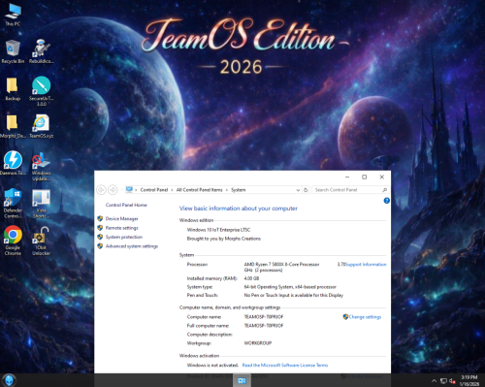Select the Google Chrome desktop shortcut
Screen dimensions: 485x387
coord(13,241)
